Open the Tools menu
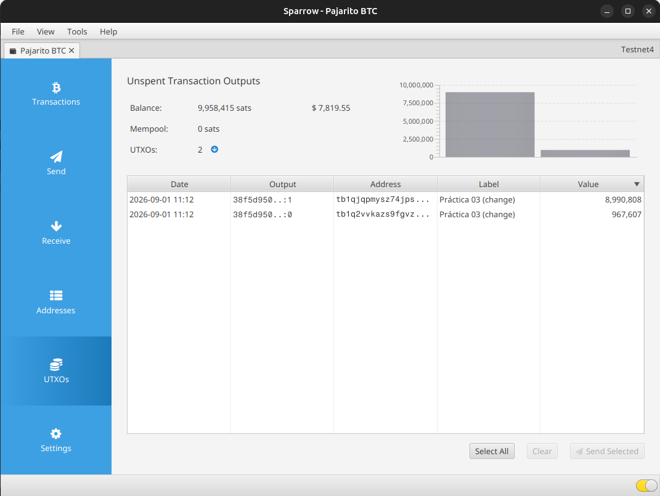 (77, 31)
